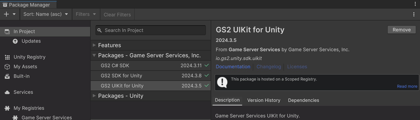Click the search magnifier icon
Viewport: 420px width, 120px height.
point(99,30)
